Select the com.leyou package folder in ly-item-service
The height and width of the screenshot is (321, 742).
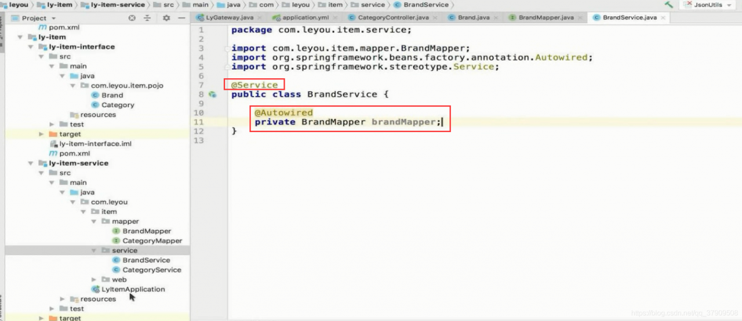click(x=109, y=202)
